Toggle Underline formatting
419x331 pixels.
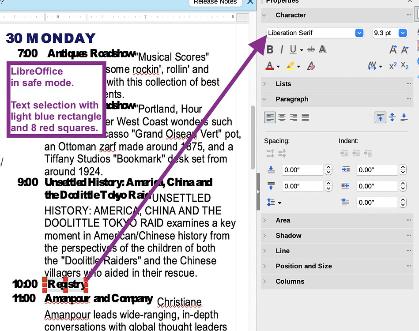(x=293, y=49)
